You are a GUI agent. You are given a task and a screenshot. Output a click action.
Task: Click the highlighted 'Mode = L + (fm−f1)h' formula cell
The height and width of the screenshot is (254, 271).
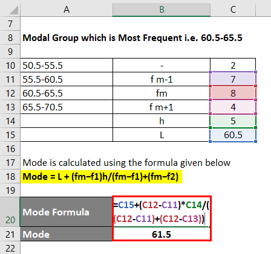point(101,177)
